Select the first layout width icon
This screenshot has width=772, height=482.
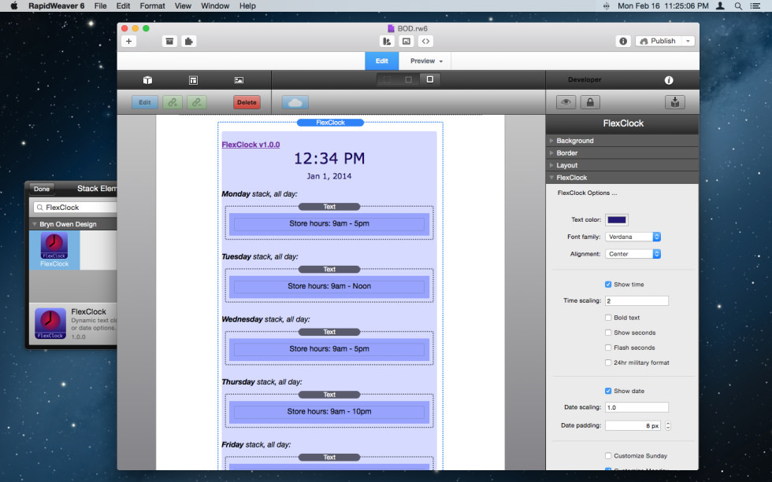pyautogui.click(x=388, y=79)
